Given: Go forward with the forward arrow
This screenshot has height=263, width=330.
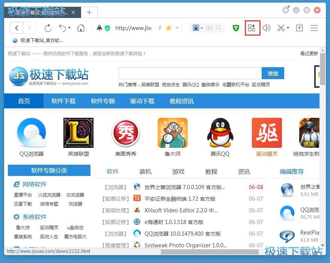Looking at the screenshot, I should click(29, 28).
